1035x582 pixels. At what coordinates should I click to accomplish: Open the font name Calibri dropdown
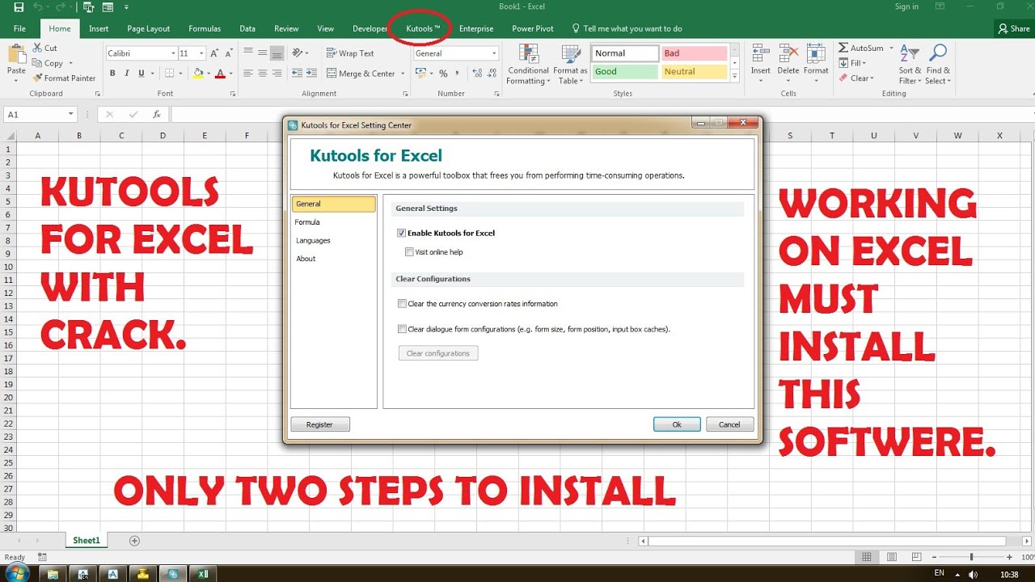173,53
